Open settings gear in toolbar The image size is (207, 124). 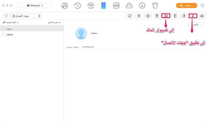(139, 16)
